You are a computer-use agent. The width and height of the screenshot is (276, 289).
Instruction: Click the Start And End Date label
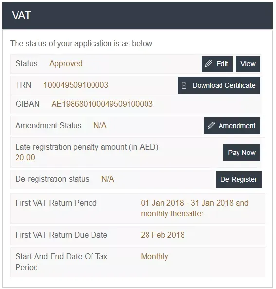click(61, 262)
